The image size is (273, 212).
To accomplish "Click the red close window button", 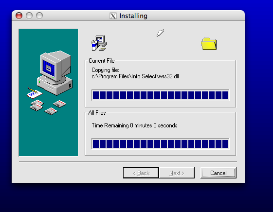I will 19,16.
